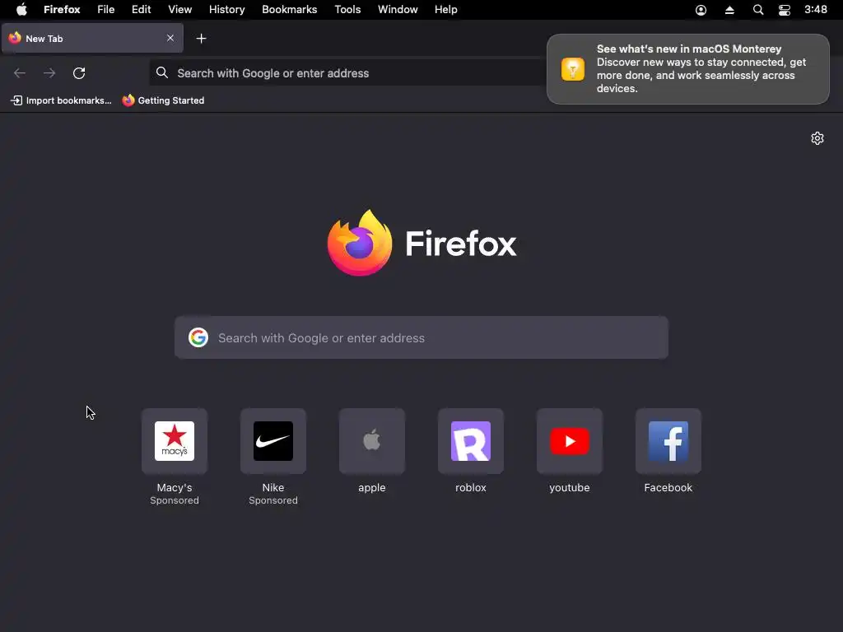Open Getting Started bookmark

click(164, 100)
